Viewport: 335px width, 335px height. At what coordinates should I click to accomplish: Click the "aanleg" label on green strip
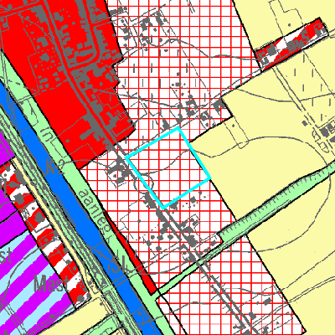click(95, 210)
